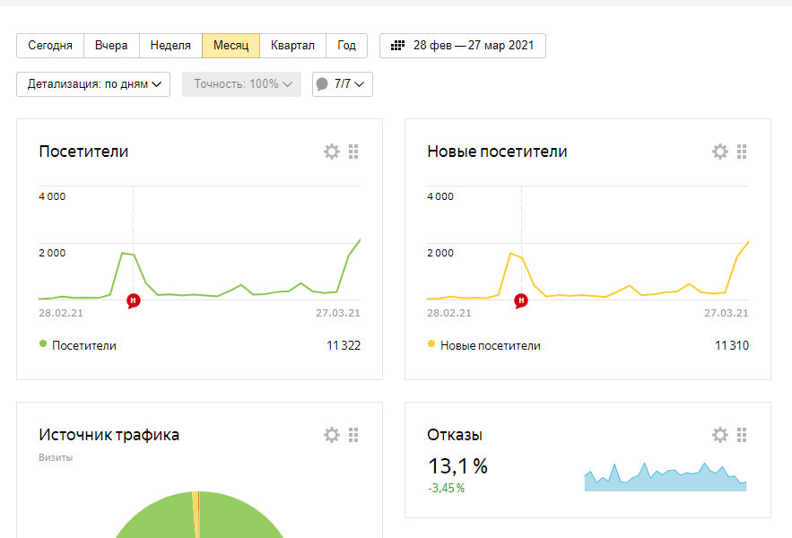Click red note marker on Новые посетители chart
Image resolution: width=792 pixels, height=538 pixels.
(521, 301)
